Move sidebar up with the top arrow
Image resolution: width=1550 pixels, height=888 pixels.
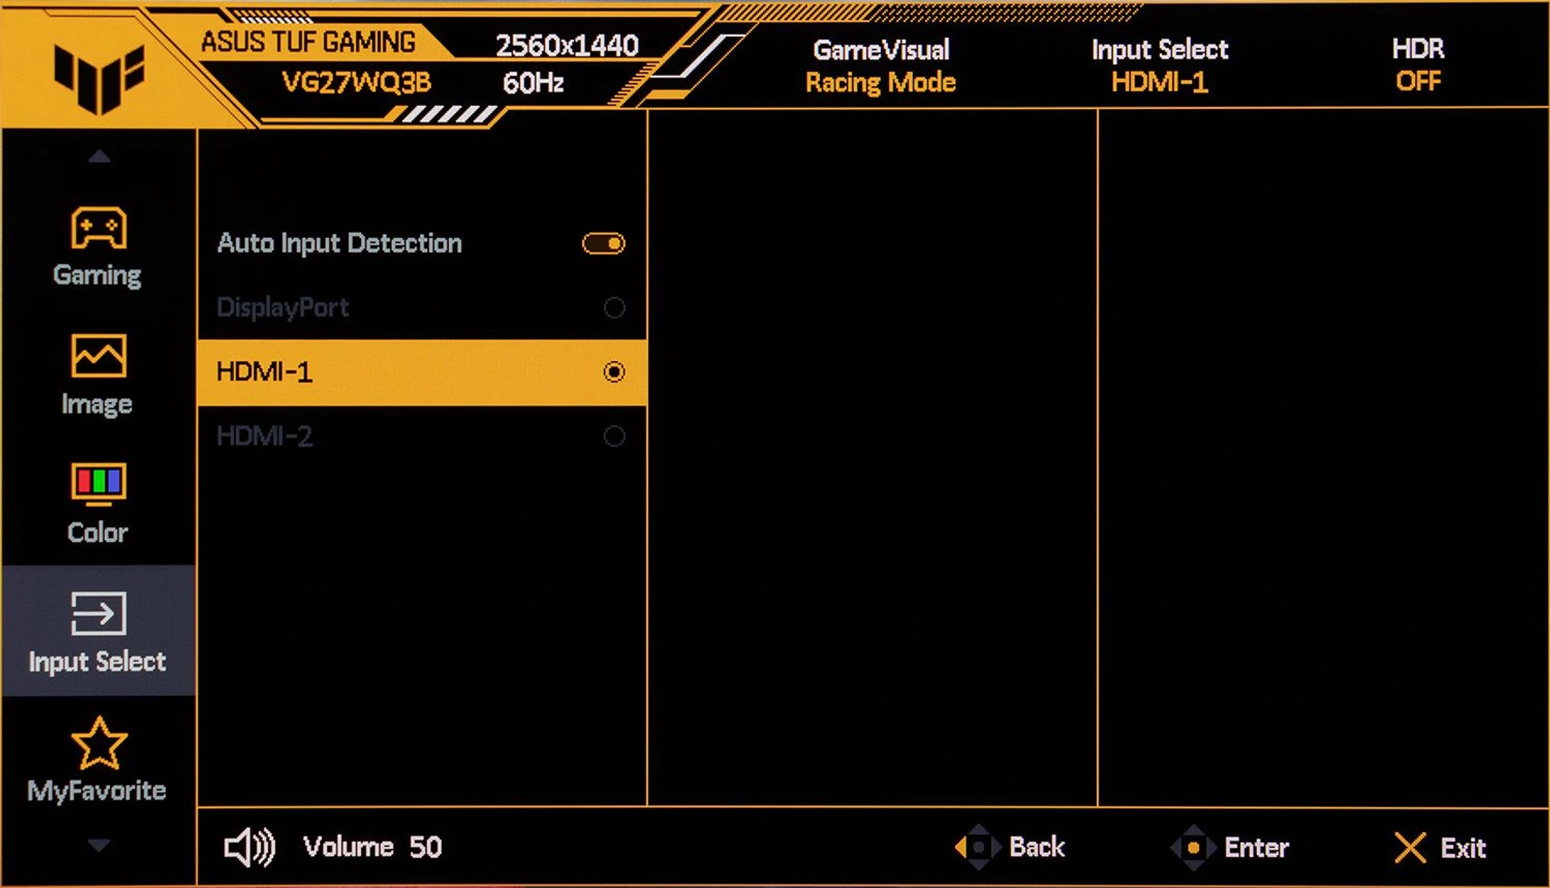point(99,156)
